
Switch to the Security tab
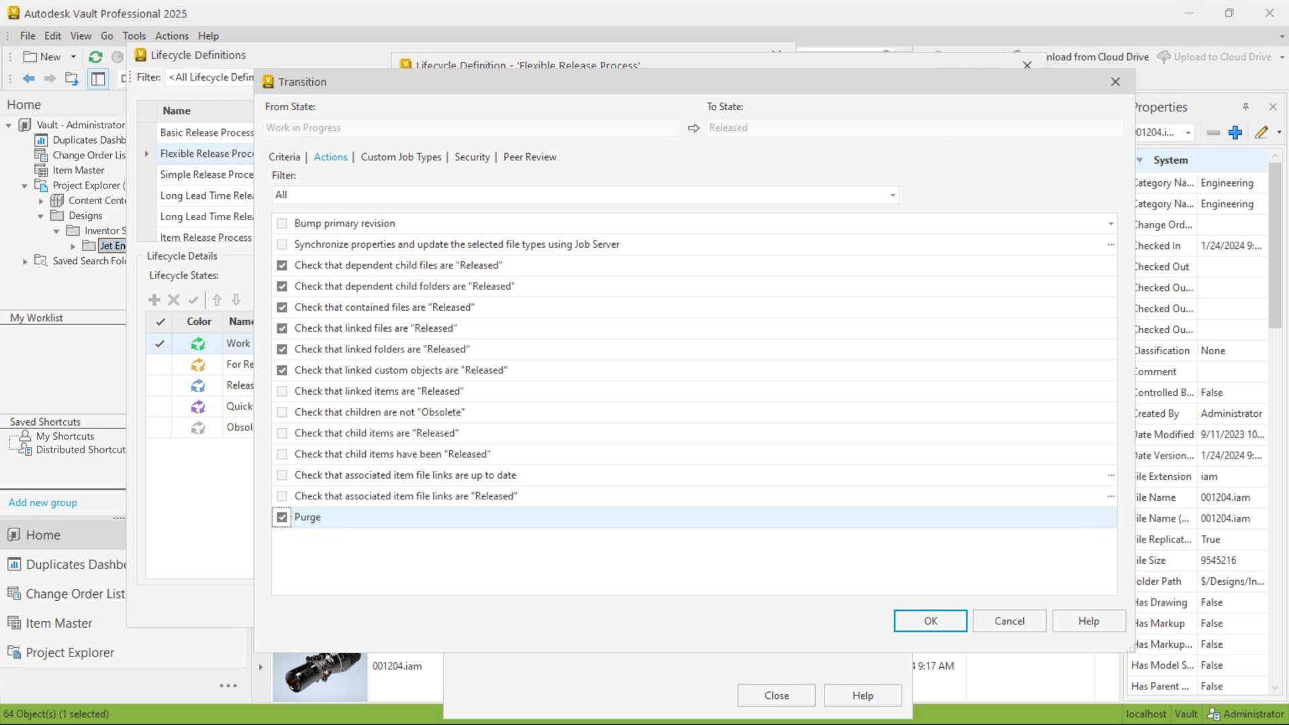point(472,157)
